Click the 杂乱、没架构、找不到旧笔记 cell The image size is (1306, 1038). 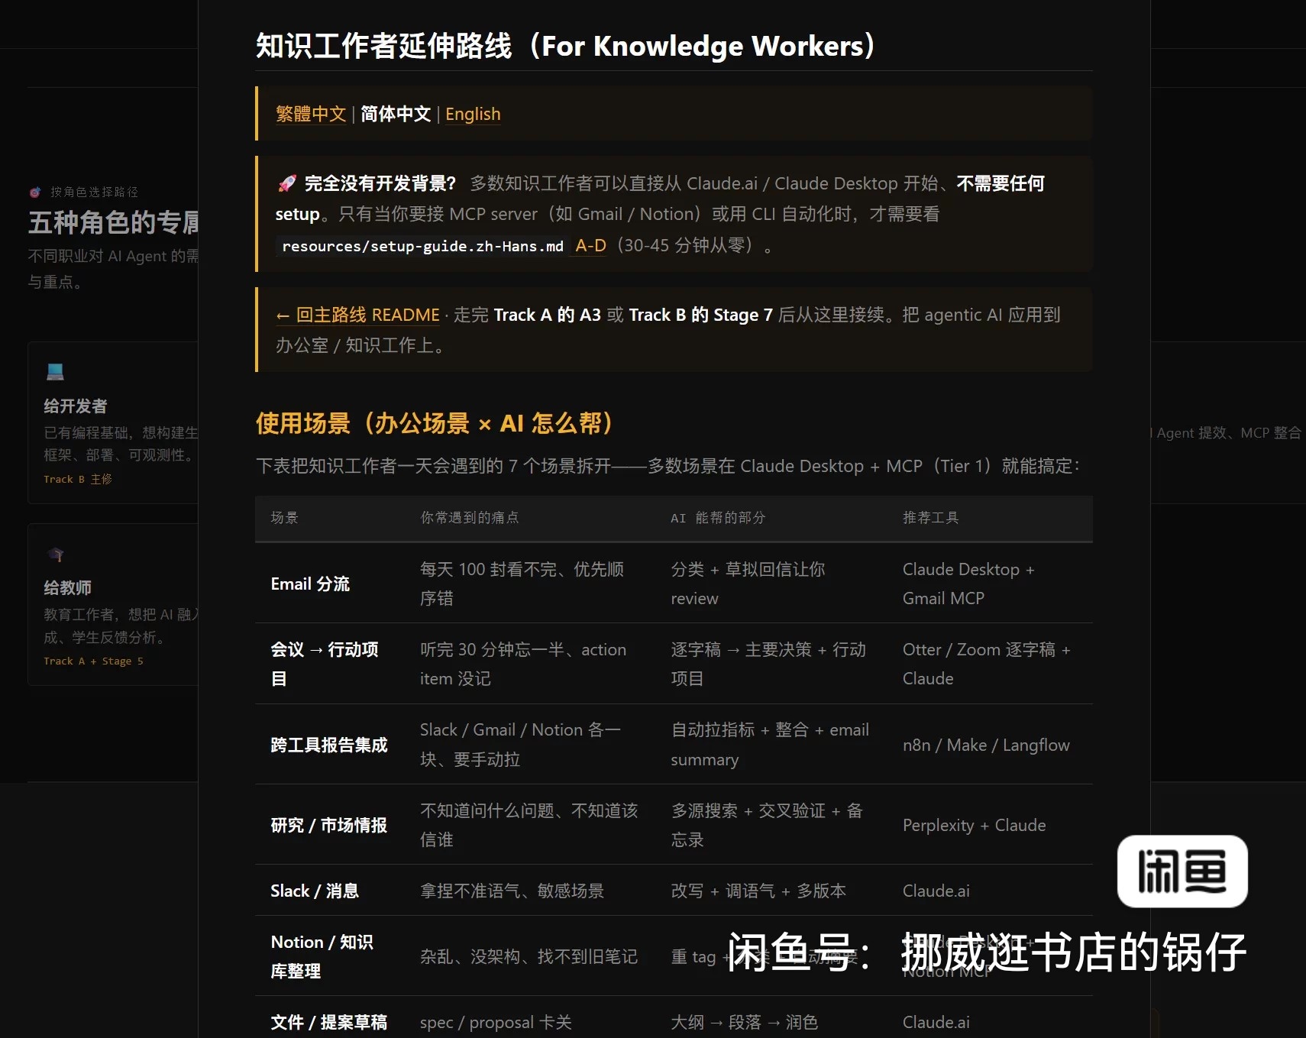pyautogui.click(x=529, y=956)
